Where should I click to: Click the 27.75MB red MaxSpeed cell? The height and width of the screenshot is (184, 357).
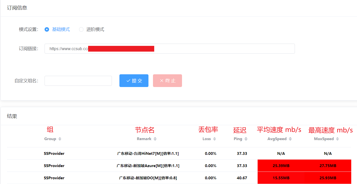tap(328, 166)
